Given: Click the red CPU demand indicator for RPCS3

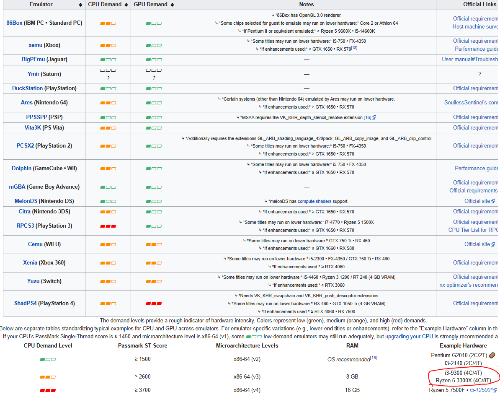Looking at the screenshot, I should [108, 226].
